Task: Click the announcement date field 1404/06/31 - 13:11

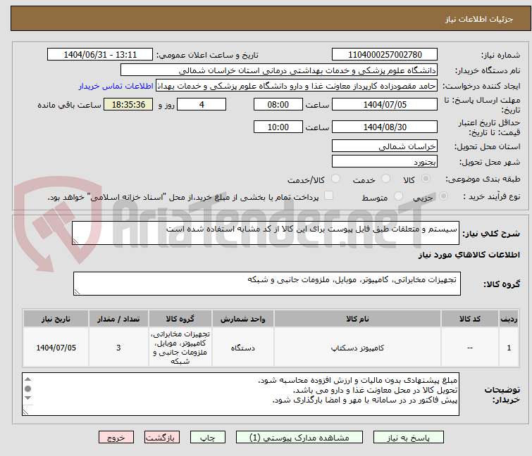Action: pos(100,55)
